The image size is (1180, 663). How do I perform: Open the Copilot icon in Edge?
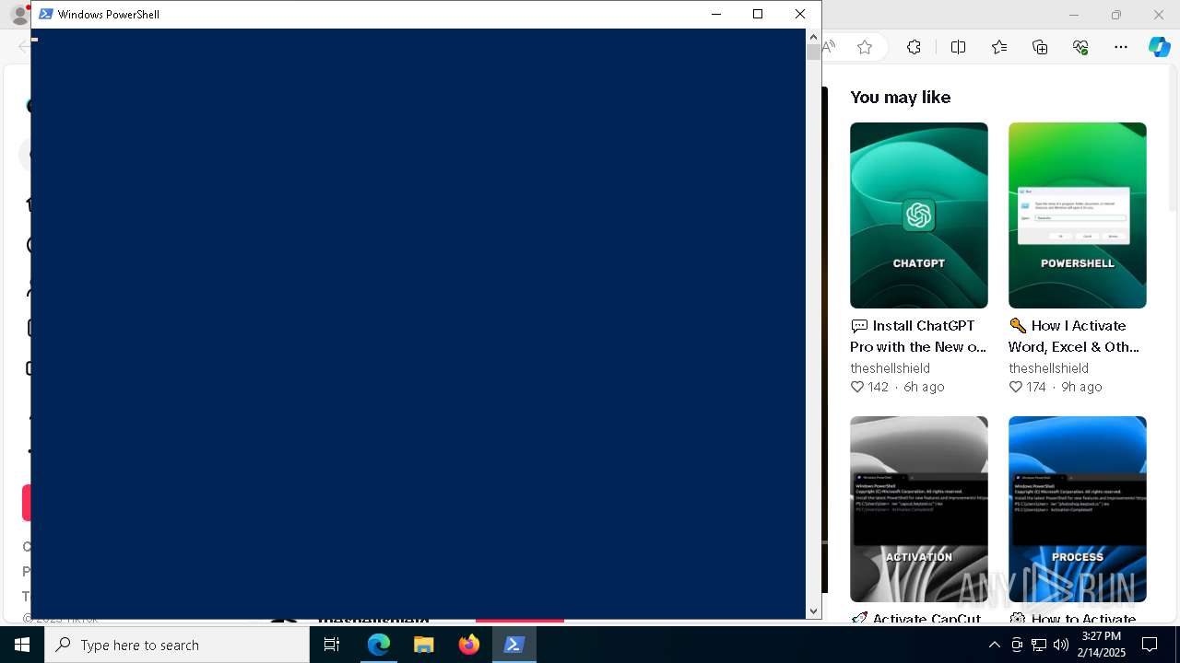point(1159,47)
